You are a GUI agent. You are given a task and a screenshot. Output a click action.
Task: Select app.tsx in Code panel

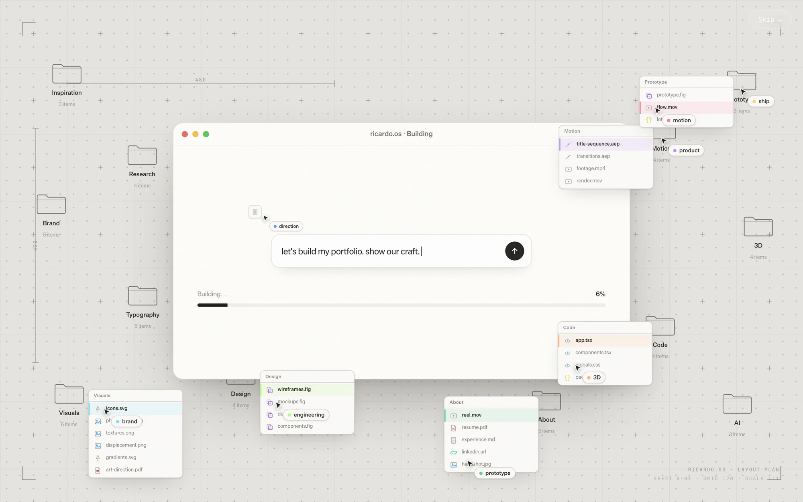click(605, 340)
